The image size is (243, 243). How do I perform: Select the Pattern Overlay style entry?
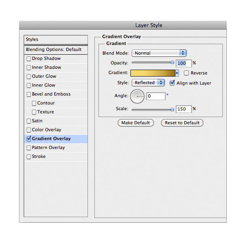pos(48,148)
